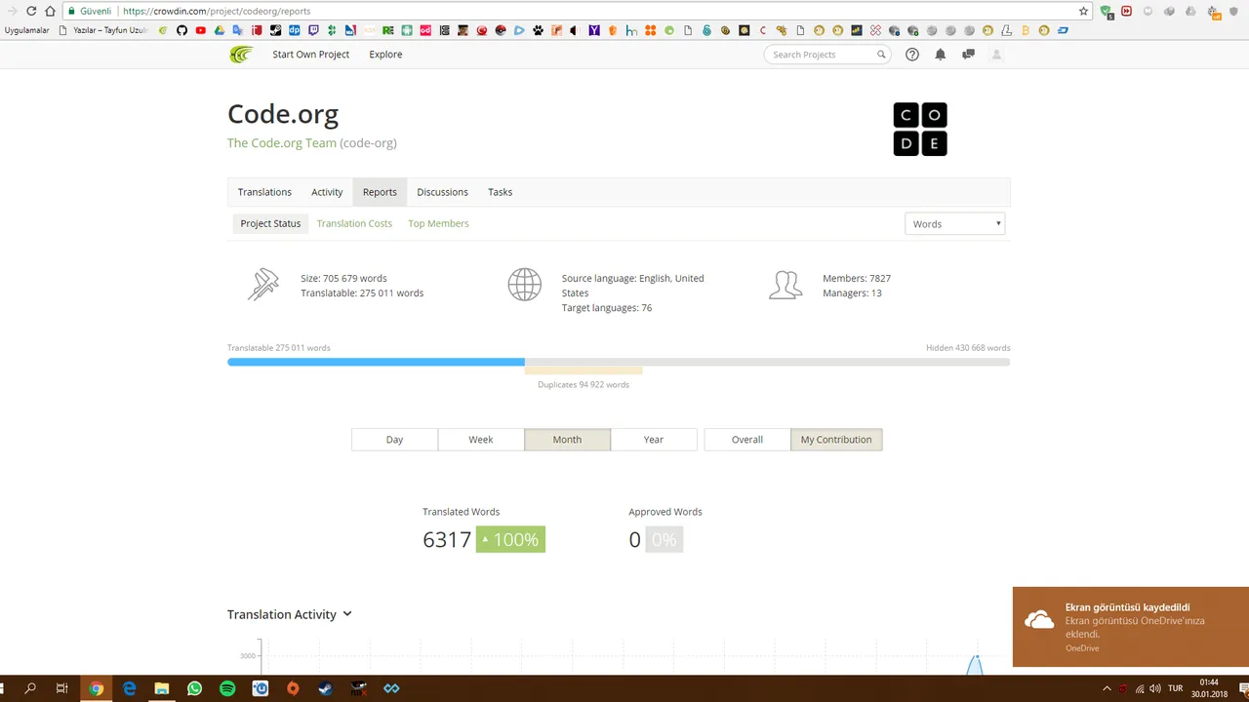The width and height of the screenshot is (1249, 702).
Task: Open Task View on taskbar
Action: pos(61,688)
